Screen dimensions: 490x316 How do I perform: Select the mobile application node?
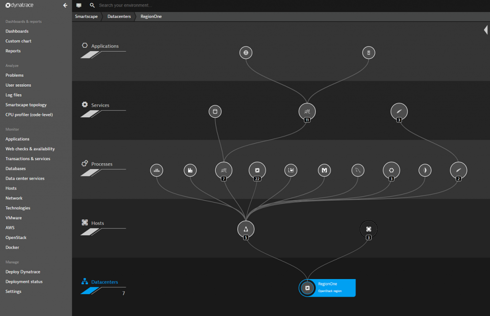[369, 53]
